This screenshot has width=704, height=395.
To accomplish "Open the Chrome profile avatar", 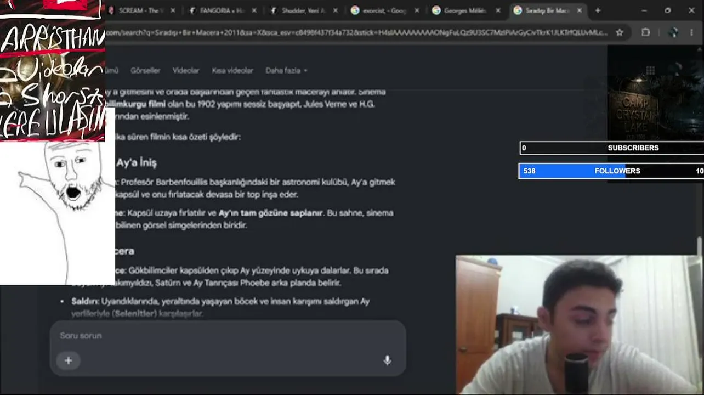I will point(674,32).
